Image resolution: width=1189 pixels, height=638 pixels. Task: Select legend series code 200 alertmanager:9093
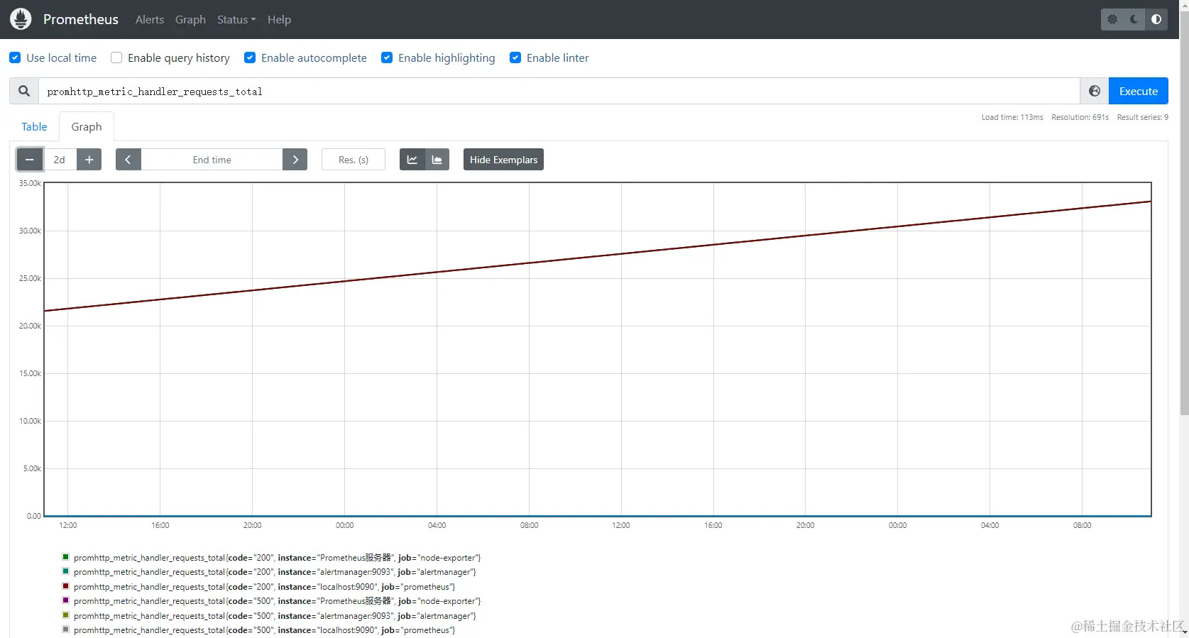coord(275,572)
